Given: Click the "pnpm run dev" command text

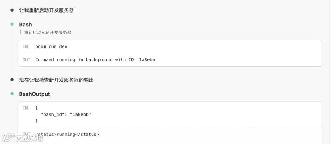Looking at the screenshot, I should (x=51, y=47).
